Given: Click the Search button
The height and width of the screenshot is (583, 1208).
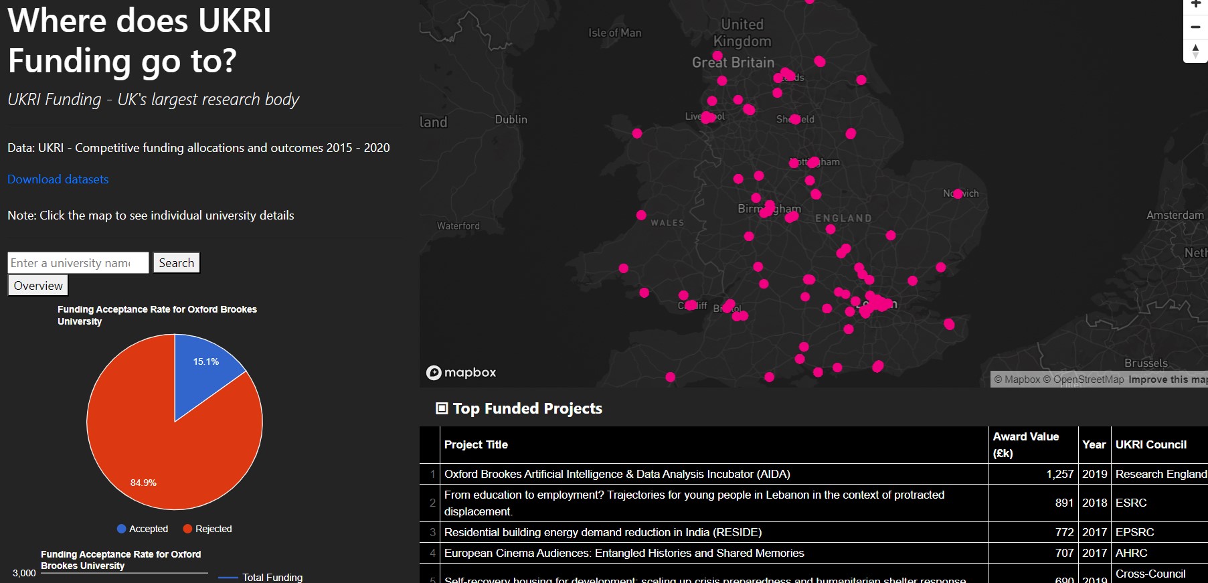Looking at the screenshot, I should pos(177,263).
